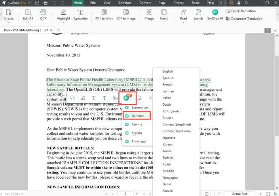Switch to the Edit tab

click(x=93, y=3)
